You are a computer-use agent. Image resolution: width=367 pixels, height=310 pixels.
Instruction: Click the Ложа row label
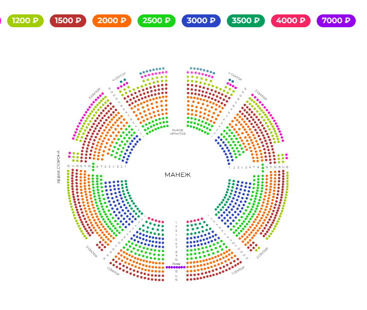[x=176, y=264]
